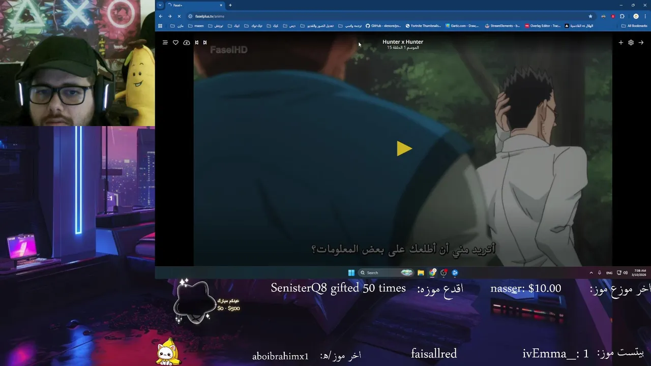Go to previous episode

(196, 42)
